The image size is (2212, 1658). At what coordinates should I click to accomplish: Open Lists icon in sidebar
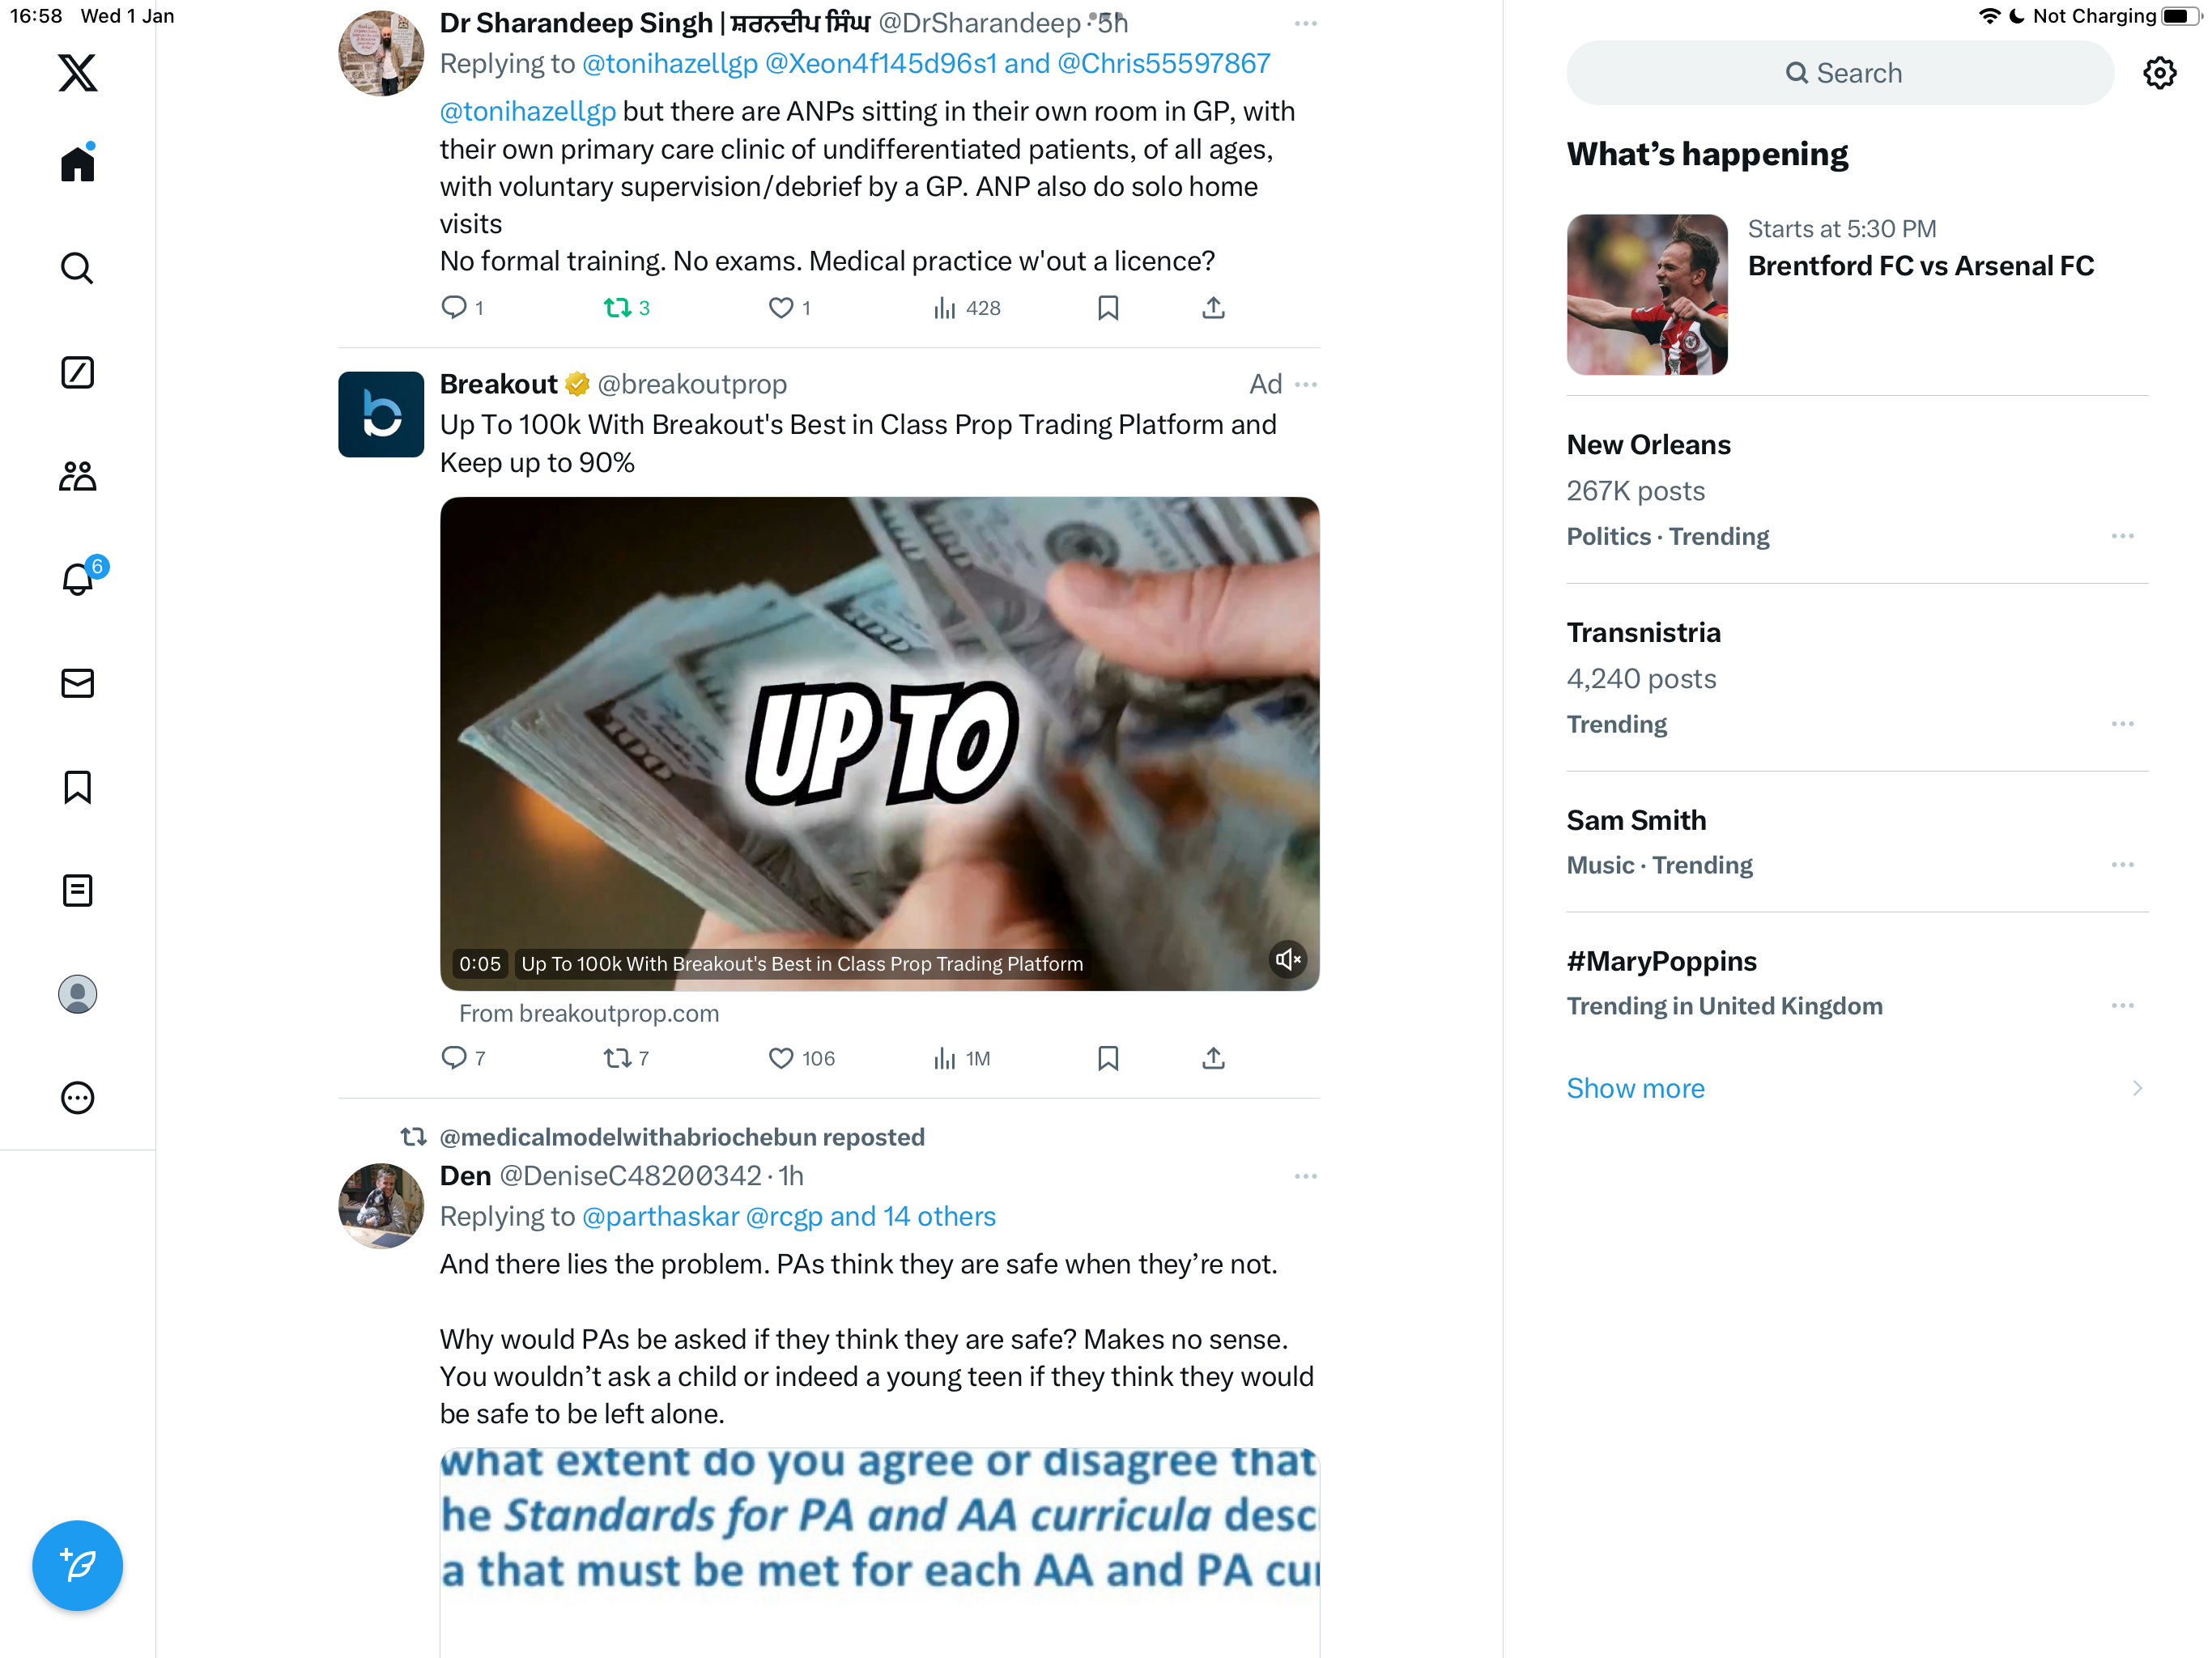[x=77, y=890]
